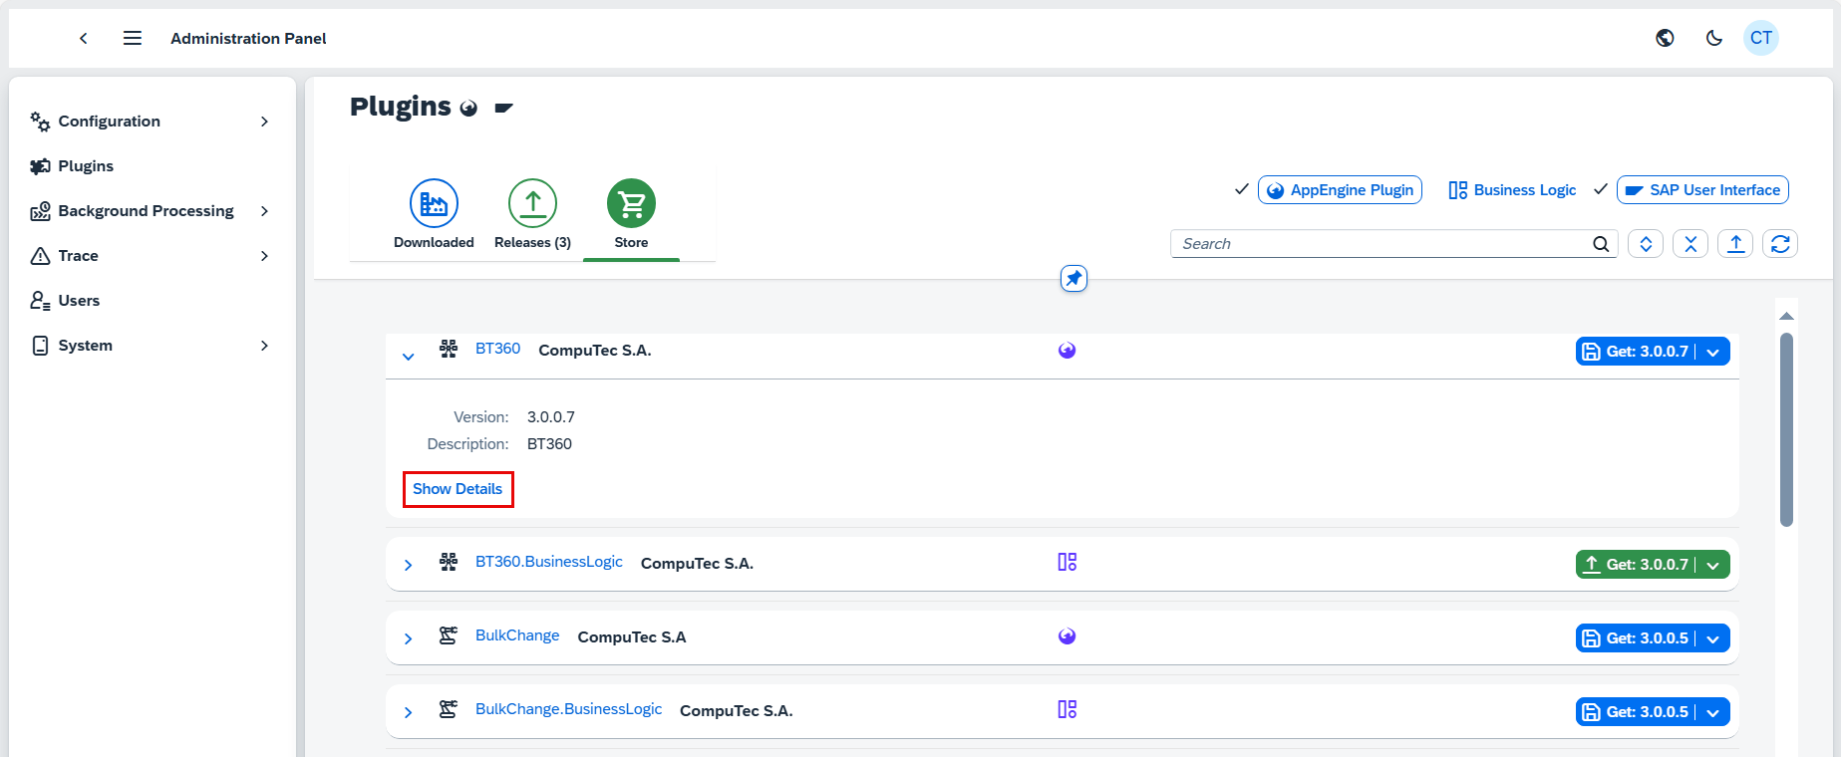Image resolution: width=1841 pixels, height=757 pixels.
Task: Expand the Configuration chevron
Action: [x=264, y=122]
